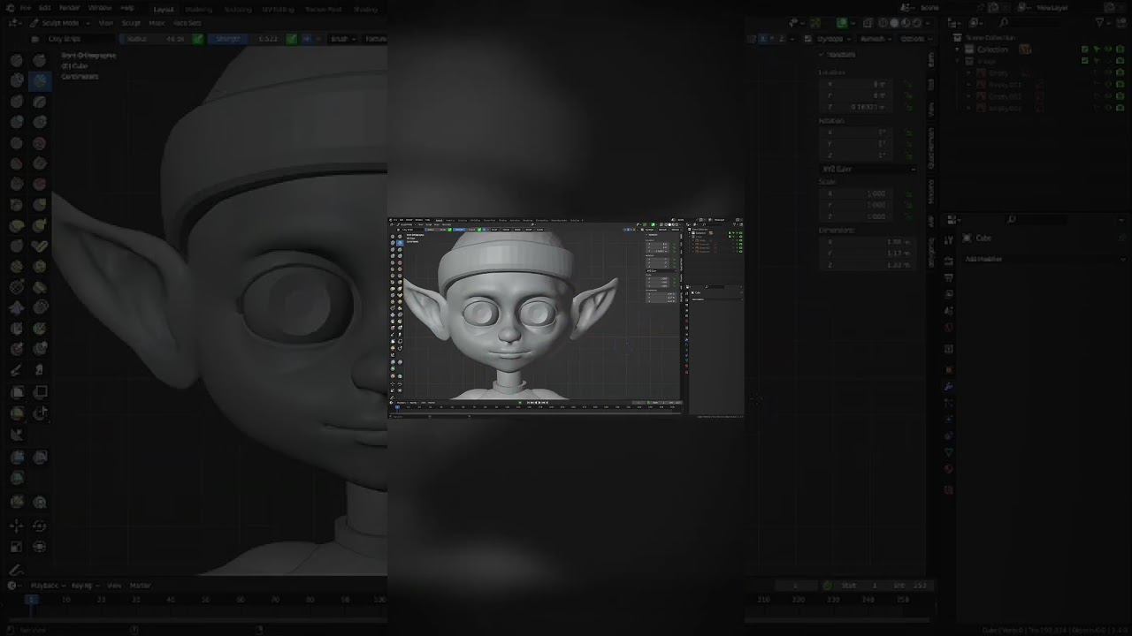The image size is (1132, 636).
Task: Select the Pinch brush tool
Action: pyautogui.click(x=17, y=205)
